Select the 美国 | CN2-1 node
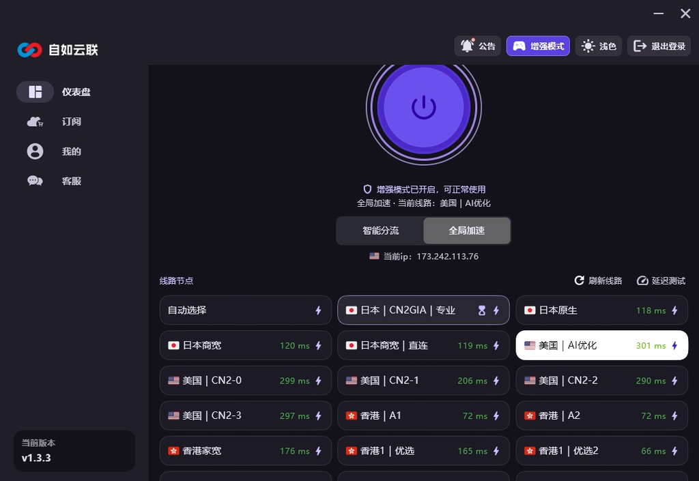 pos(423,380)
